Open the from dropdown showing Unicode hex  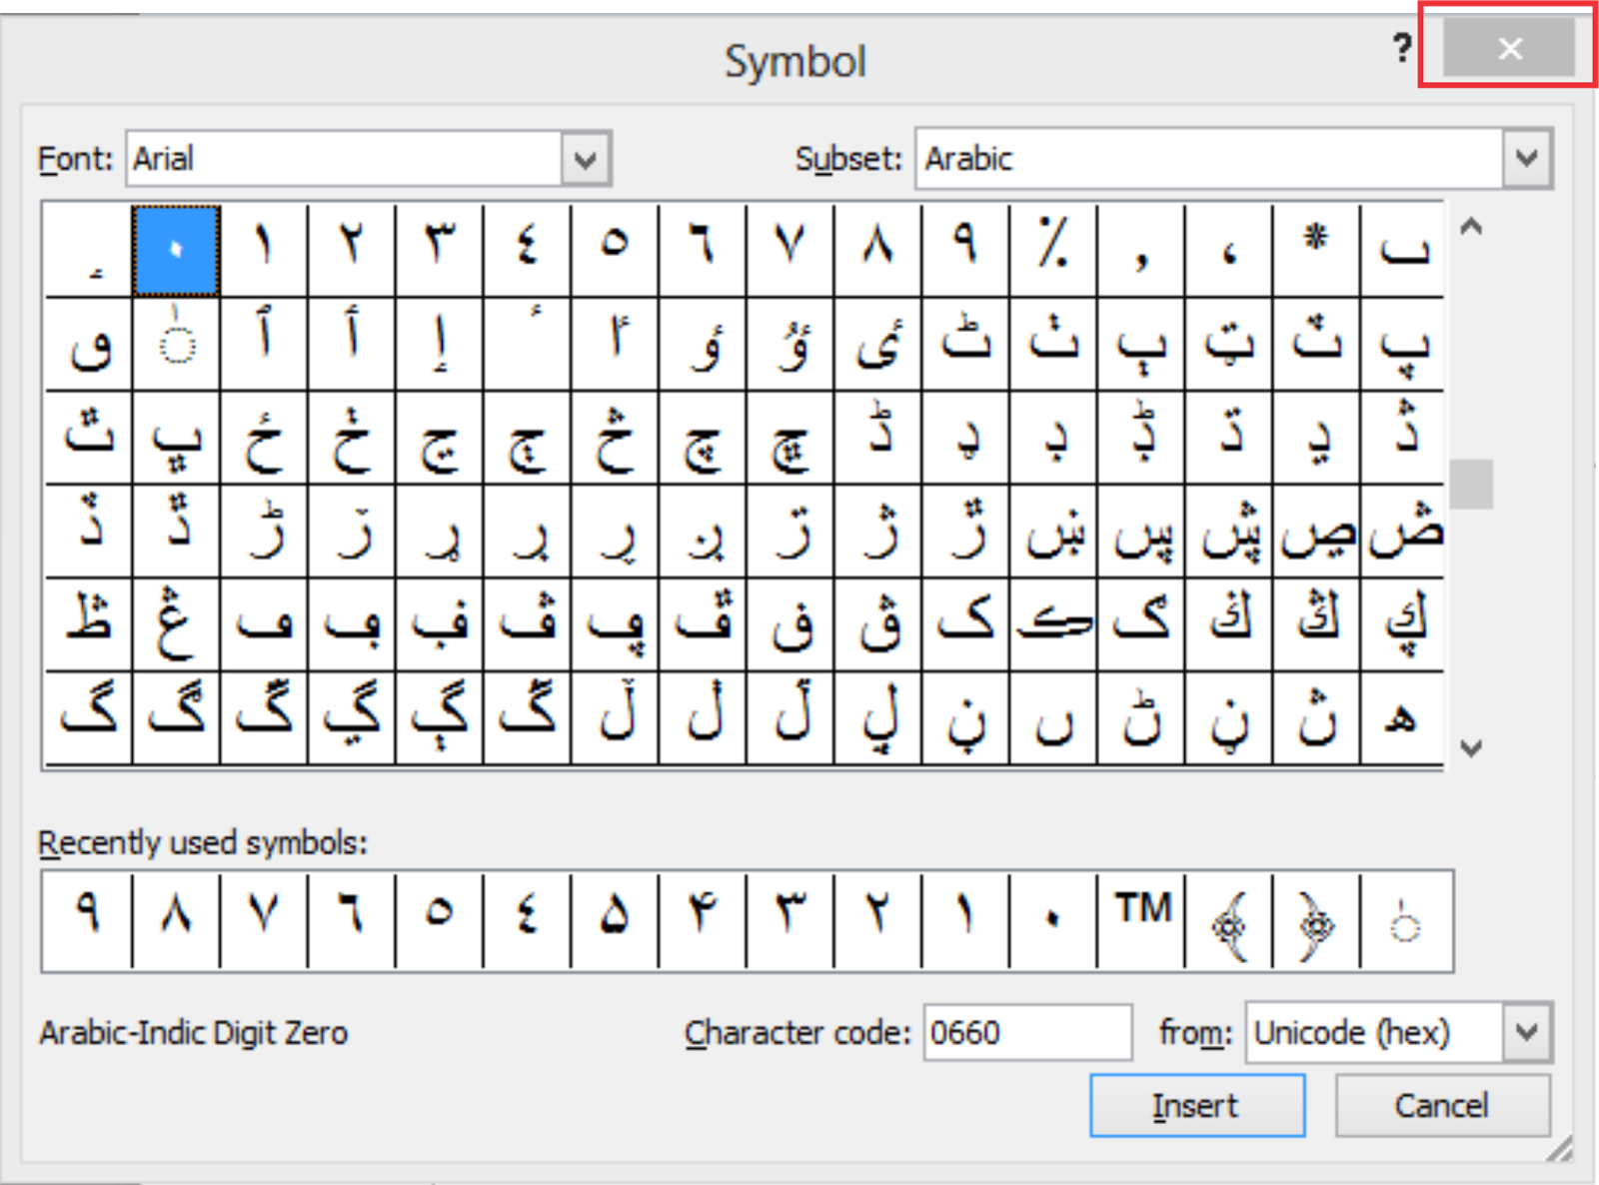(1526, 1033)
